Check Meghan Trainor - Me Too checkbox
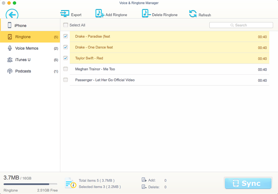Image resolution: width=278 pixels, height=194 pixels. (65, 69)
